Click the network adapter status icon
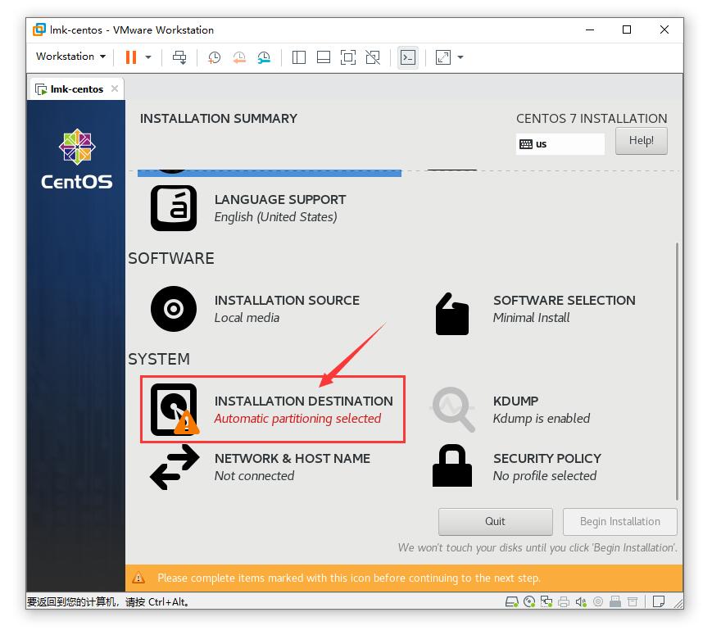The height and width of the screenshot is (635, 712). click(x=546, y=602)
